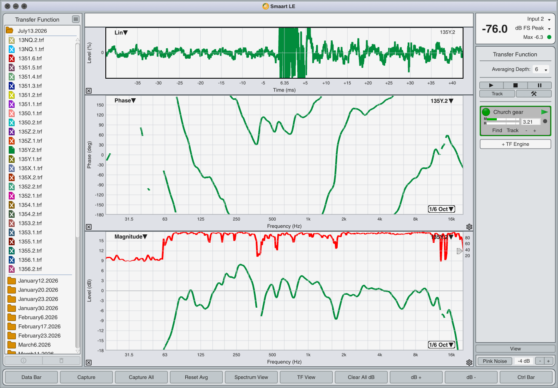Toggle the green Church gear engine indicator
558x388 pixels.
[x=486, y=112]
